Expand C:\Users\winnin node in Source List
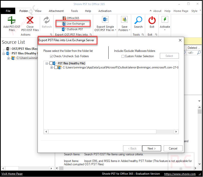The height and width of the screenshot is (177, 203). [x=8, y=58]
